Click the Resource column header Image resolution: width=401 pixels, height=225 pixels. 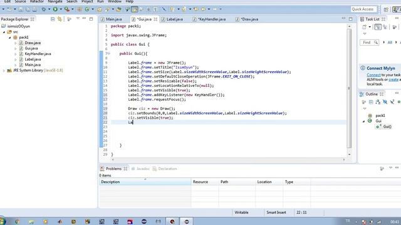pyautogui.click(x=205, y=182)
